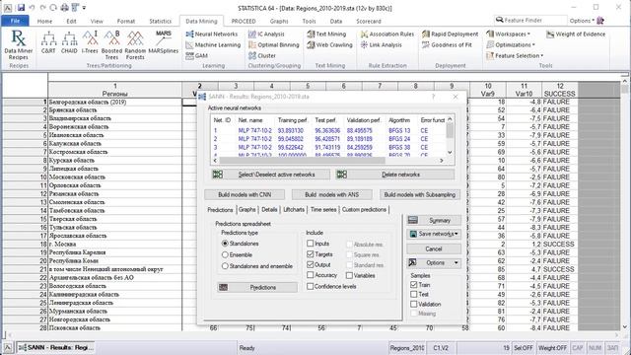Start Neural Networks analysis
Viewport: 631px width, 355px height.
point(212,35)
